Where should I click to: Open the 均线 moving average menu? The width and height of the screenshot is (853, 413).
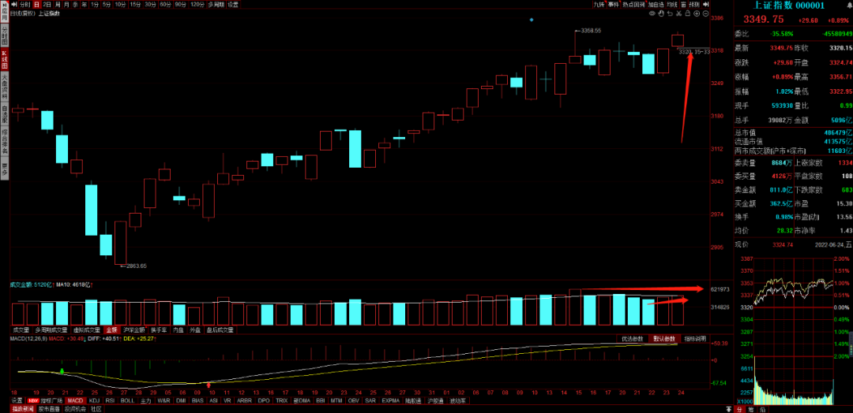pyautogui.click(x=672, y=5)
